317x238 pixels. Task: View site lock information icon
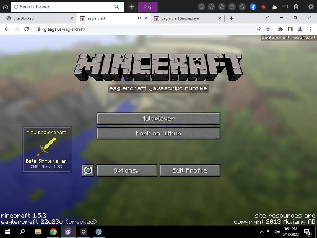(39, 29)
